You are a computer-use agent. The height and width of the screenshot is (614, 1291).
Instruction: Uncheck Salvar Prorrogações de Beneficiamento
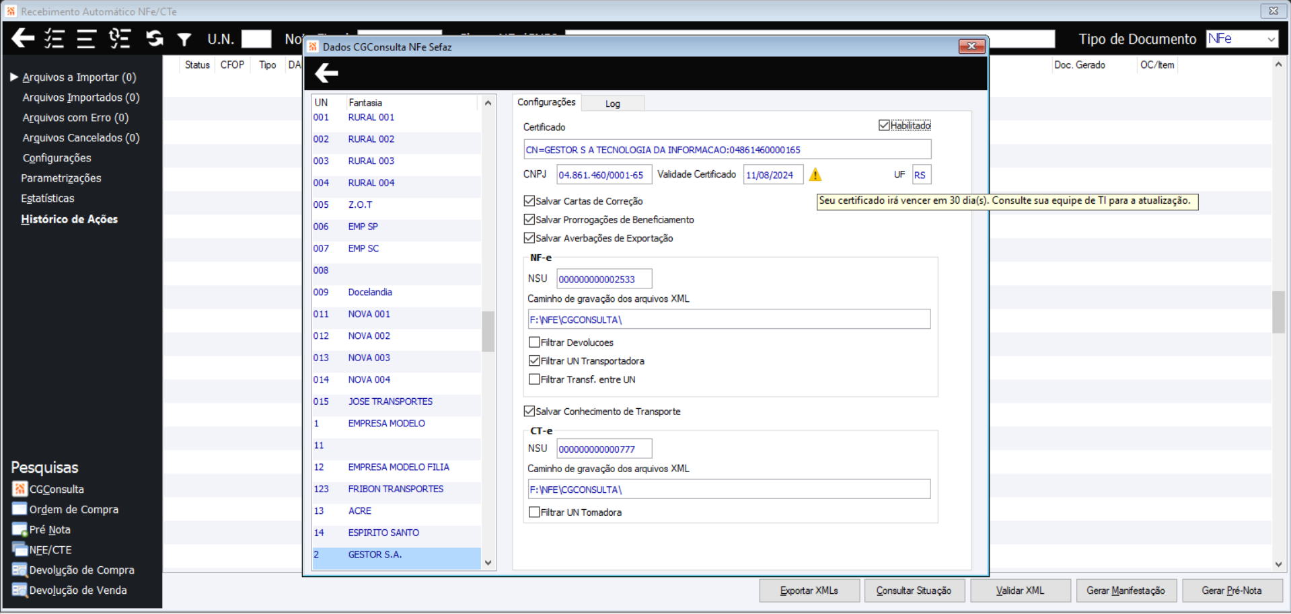[529, 219]
